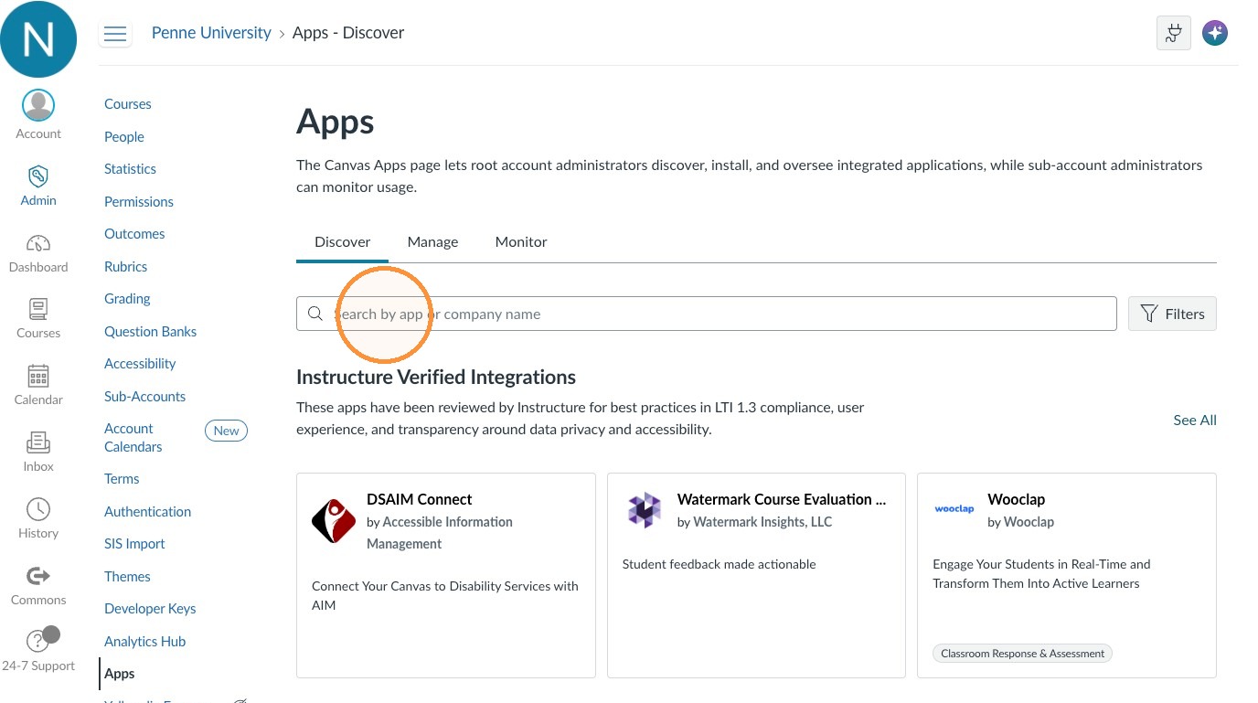Click the Watermark Insights, LLC company name
The width and height of the screenshot is (1258, 703).
(x=762, y=522)
